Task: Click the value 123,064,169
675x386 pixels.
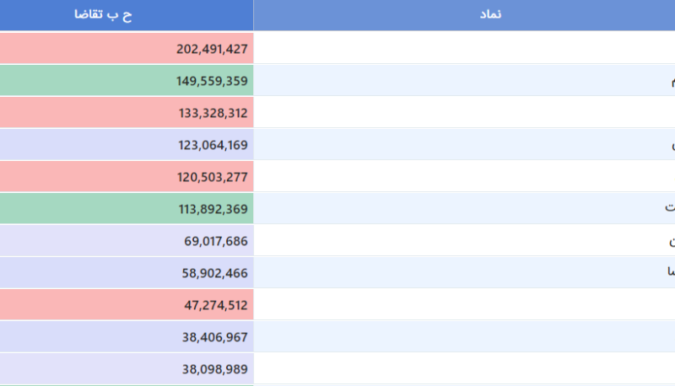Action: (127, 145)
